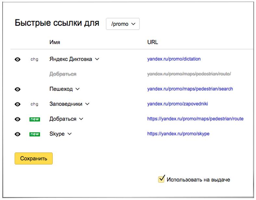This screenshot has height=200, width=256.
Task: Expand the Skype name chevron
Action: [70, 134]
